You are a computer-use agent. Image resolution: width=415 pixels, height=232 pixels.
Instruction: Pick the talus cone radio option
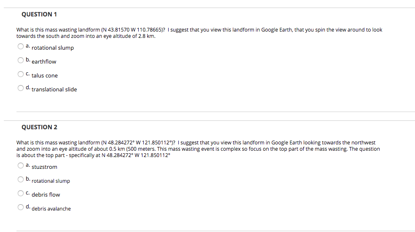[x=21, y=74]
